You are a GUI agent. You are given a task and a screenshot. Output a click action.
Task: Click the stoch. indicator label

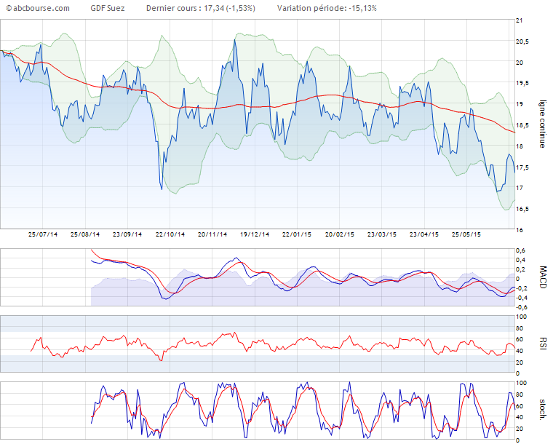point(542,411)
